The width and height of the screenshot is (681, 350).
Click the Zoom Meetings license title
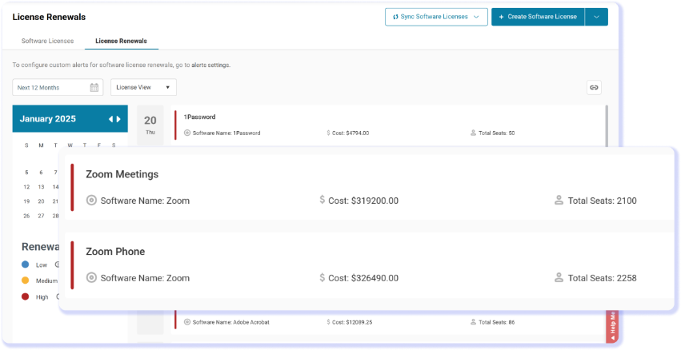122,174
